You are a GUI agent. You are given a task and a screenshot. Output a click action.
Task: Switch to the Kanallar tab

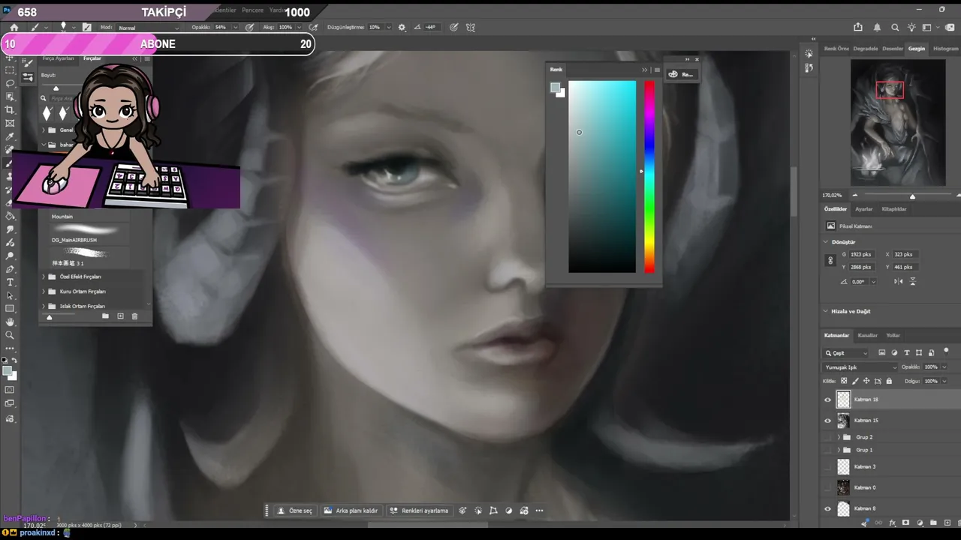(x=867, y=335)
